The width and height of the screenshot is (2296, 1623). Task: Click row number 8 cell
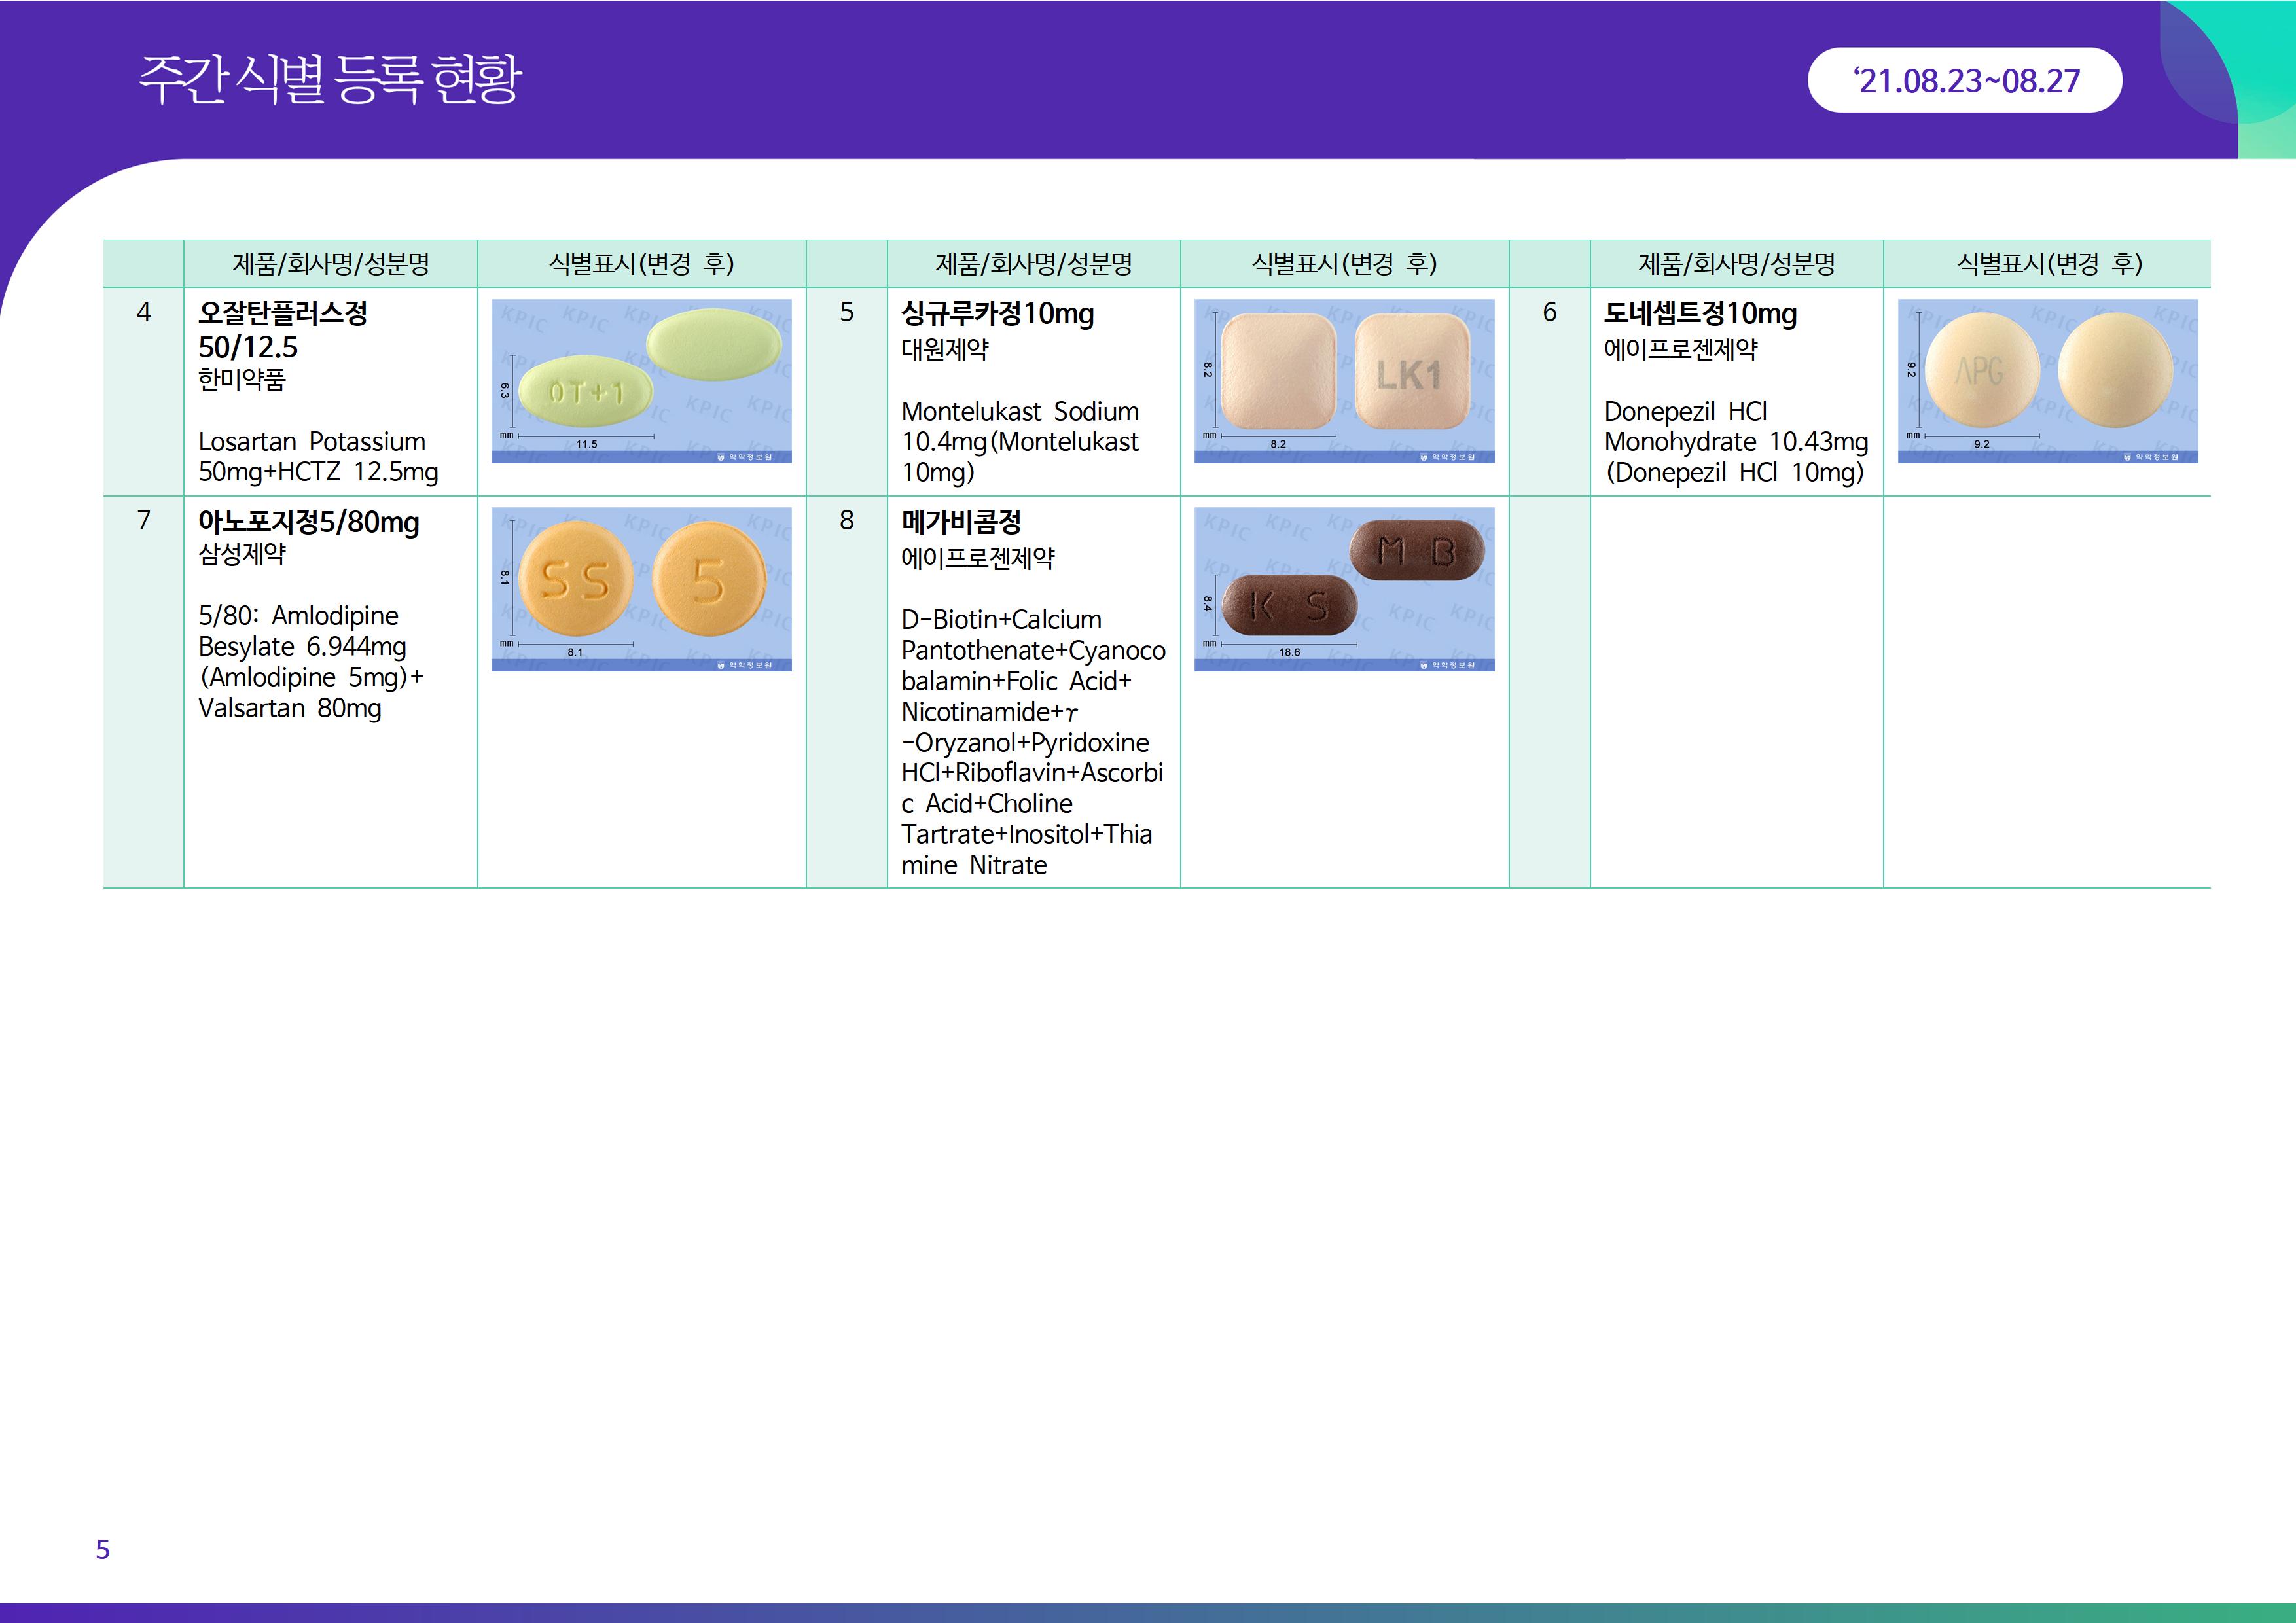pos(846,520)
